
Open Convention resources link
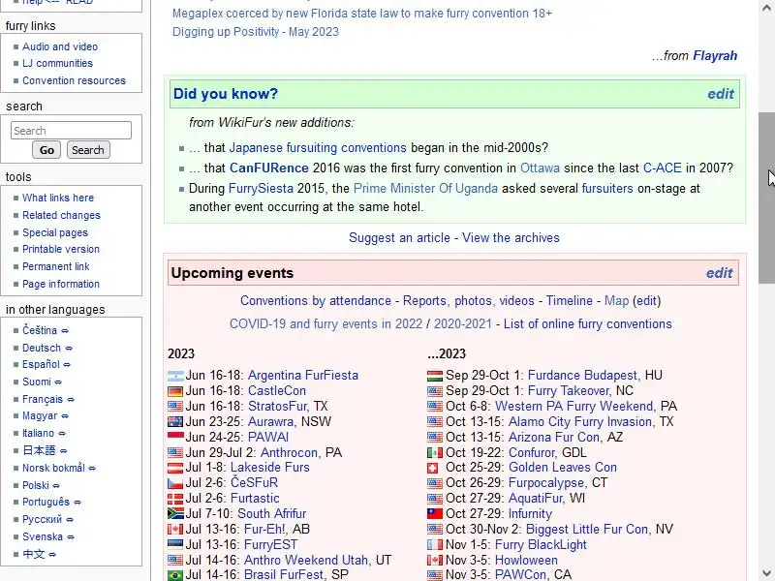[74, 80]
